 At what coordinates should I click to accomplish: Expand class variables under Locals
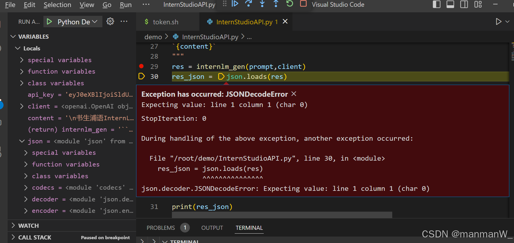22,83
